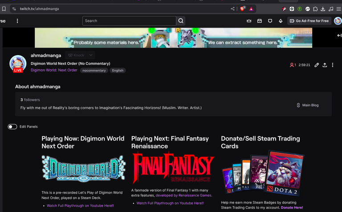
Task: Select the English tag
Action: [118, 71]
